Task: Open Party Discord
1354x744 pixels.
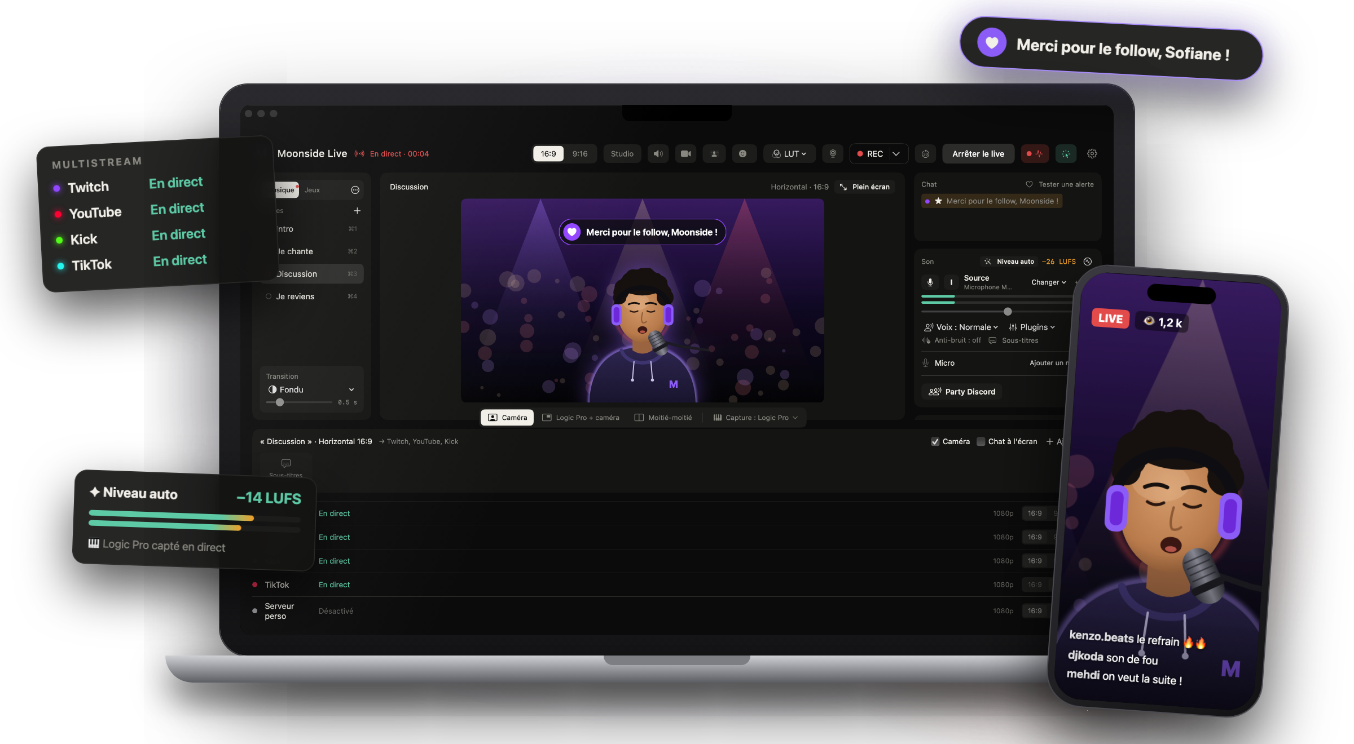Action: point(962,392)
